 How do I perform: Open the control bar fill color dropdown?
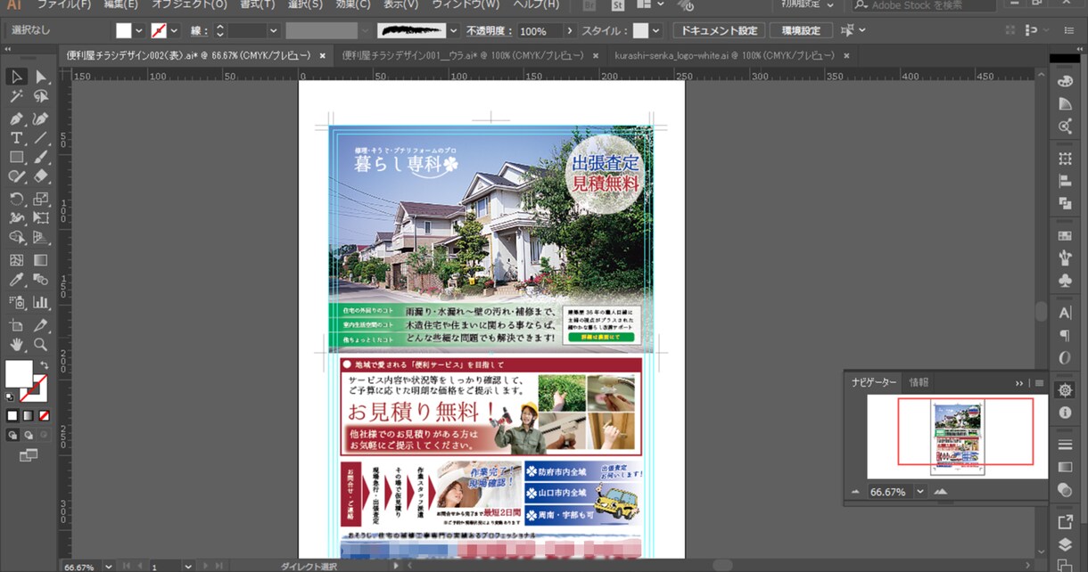139,31
